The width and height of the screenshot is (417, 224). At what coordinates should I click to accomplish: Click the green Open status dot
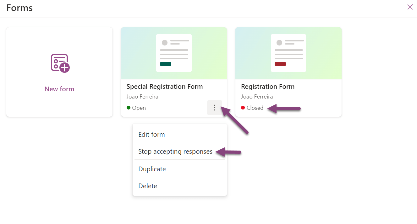tap(129, 108)
